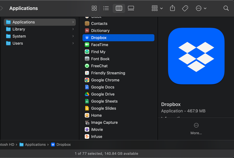Click the large Dropbox preview icon
The height and width of the screenshot is (158, 234).
pos(196,56)
